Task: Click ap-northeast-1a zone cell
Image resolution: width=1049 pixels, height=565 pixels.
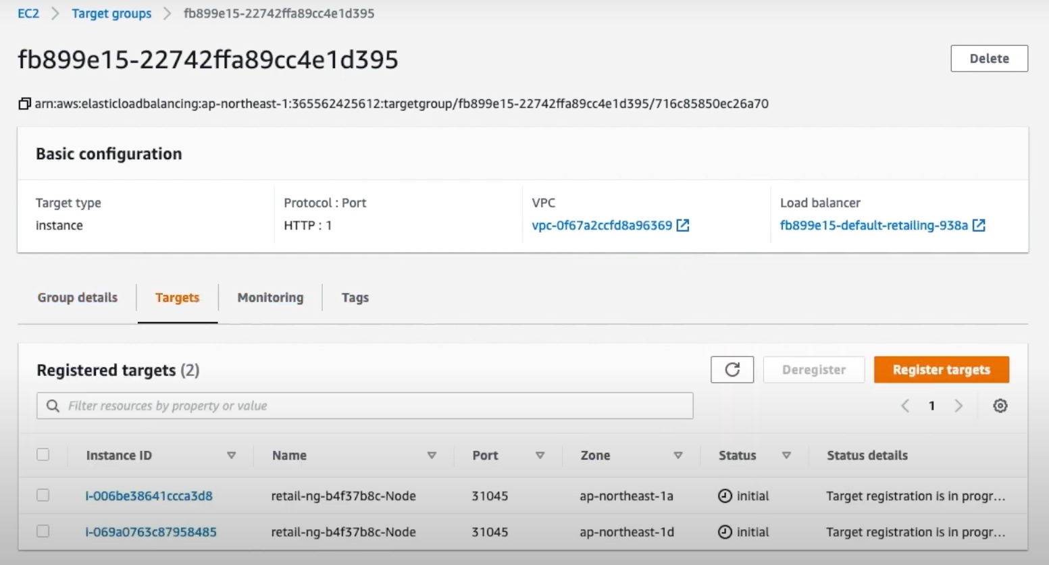Action: [x=626, y=496]
